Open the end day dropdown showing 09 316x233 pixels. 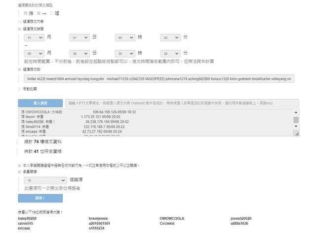pos(79,53)
